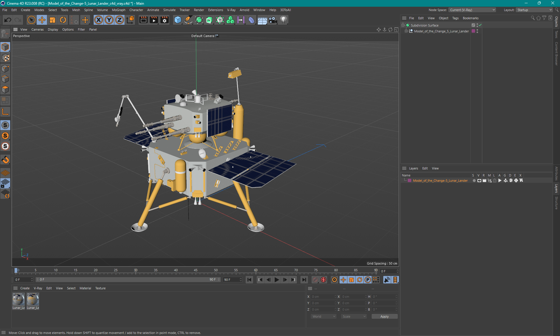The height and width of the screenshot is (336, 560).
Task: Toggle the orange Workplane S icon
Action: 5,136
